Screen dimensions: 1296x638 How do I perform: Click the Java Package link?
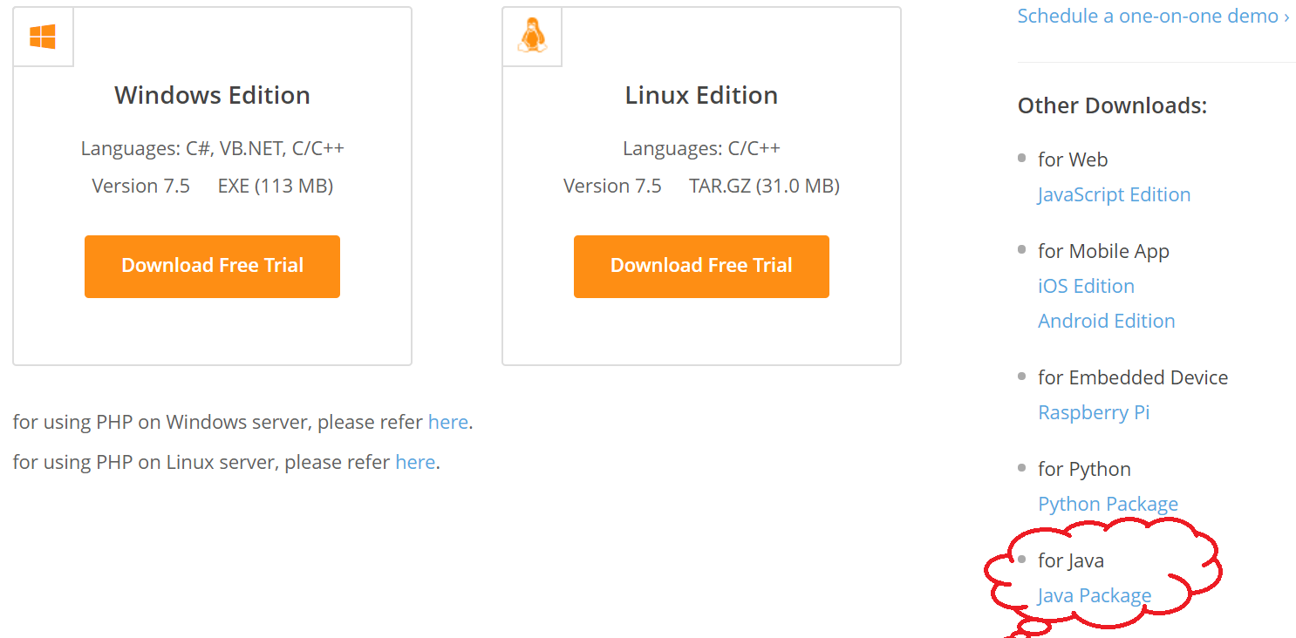pos(1095,595)
